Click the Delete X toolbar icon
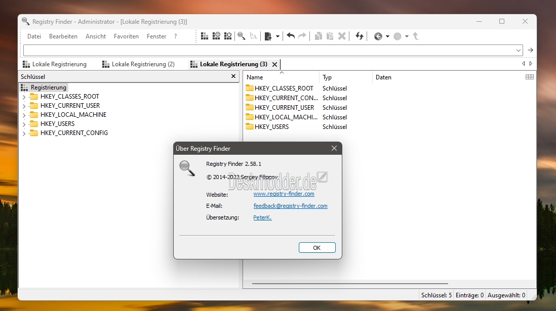The image size is (556, 311). [342, 36]
